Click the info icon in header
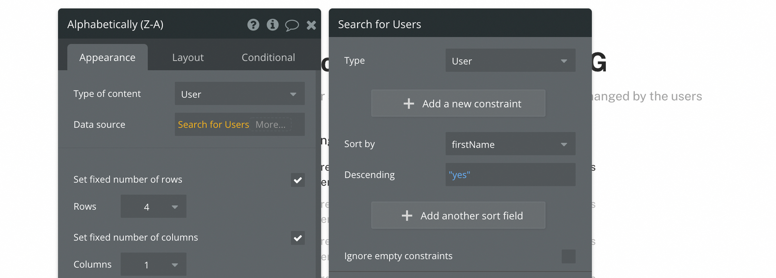This screenshot has width=776, height=278. tap(273, 25)
